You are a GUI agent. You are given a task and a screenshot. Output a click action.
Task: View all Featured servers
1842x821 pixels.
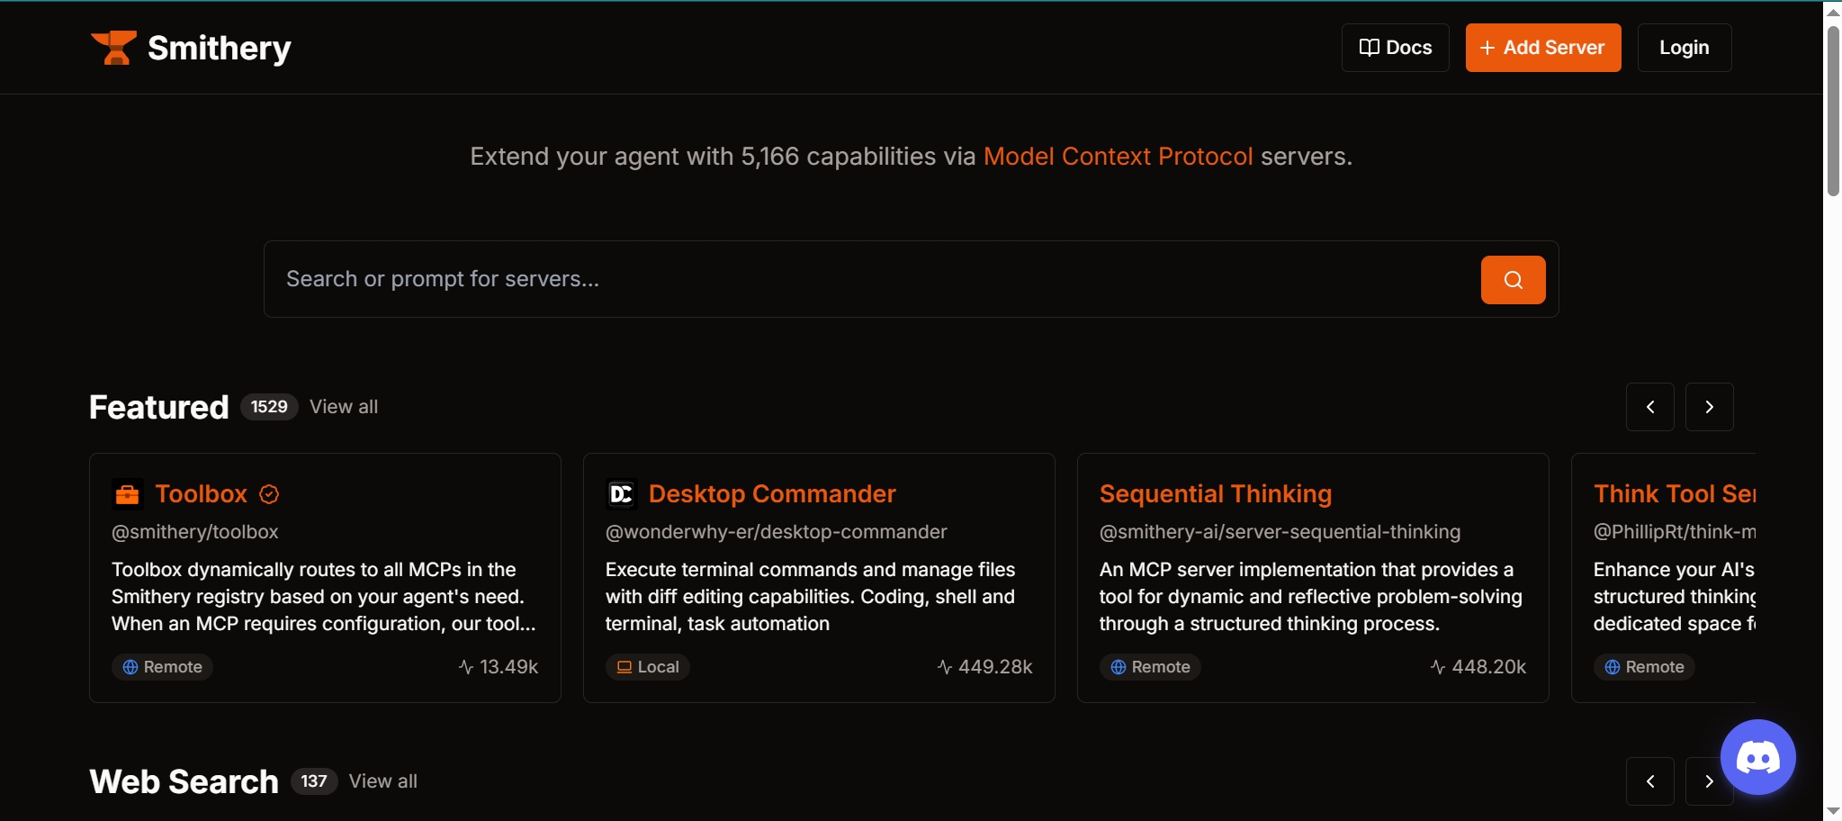(x=344, y=407)
